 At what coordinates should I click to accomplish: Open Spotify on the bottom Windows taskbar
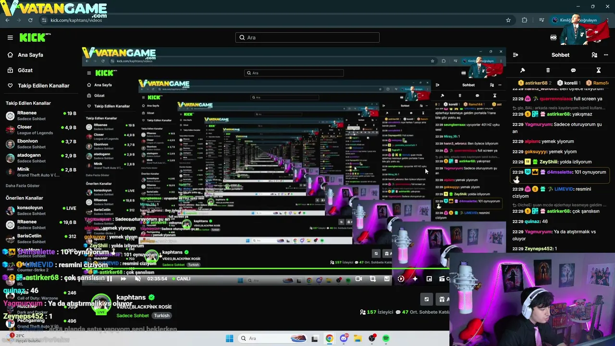386,338
